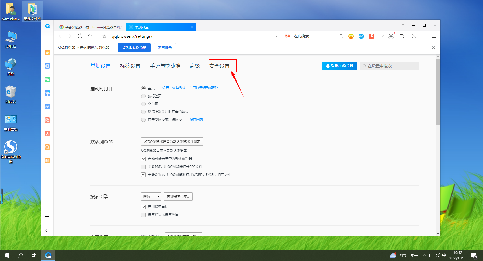
Task: Open the red translate icon
Action: (371, 36)
